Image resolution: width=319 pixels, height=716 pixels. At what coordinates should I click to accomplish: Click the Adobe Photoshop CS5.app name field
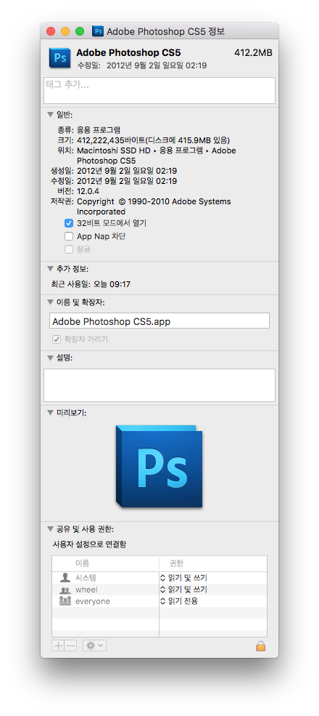coord(159,321)
